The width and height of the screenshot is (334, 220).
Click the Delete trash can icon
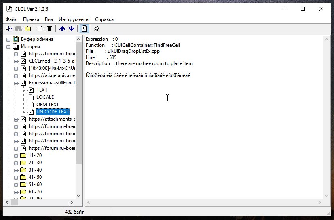(x=49, y=29)
